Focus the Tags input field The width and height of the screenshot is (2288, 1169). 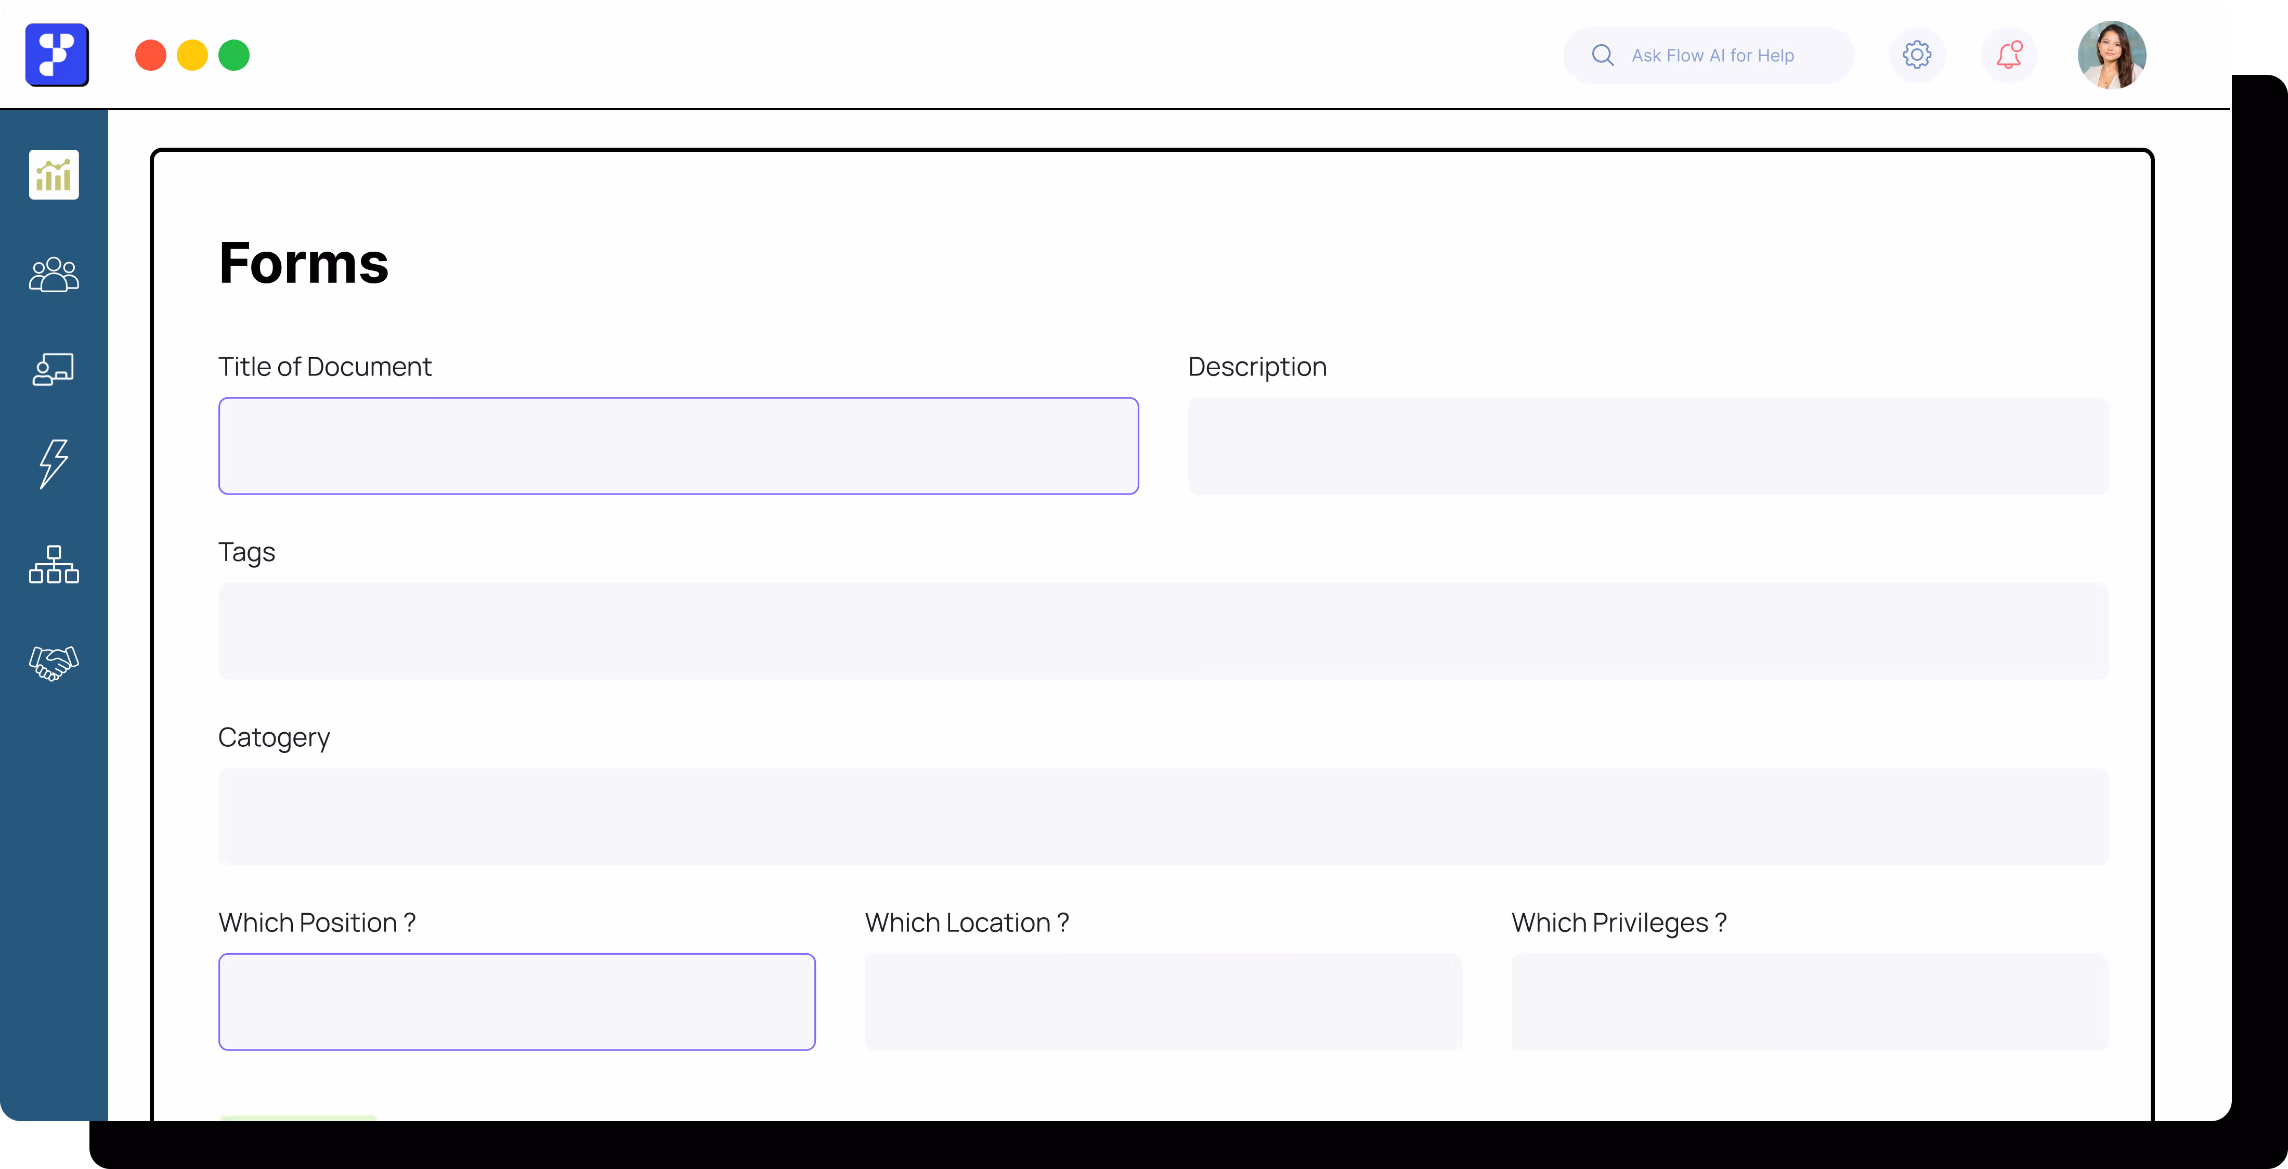[x=1163, y=632]
